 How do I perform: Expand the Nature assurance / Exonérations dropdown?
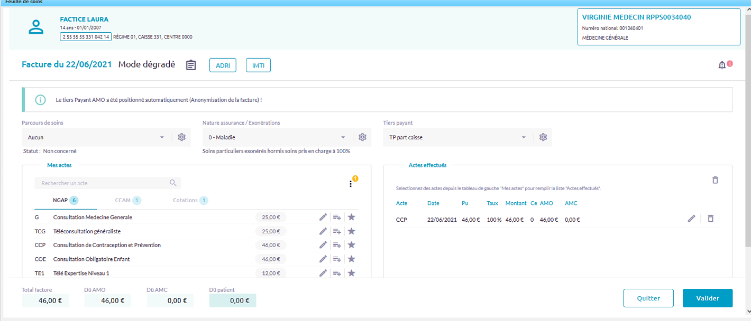[343, 137]
